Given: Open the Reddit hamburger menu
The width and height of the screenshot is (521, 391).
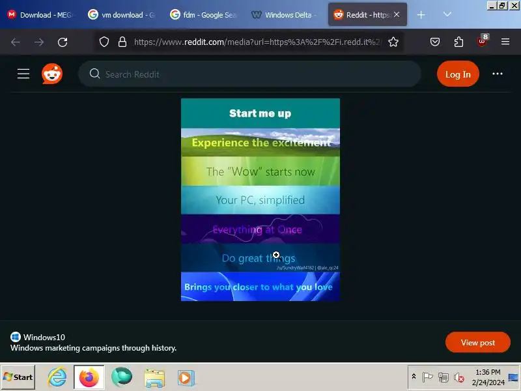Looking at the screenshot, I should click(x=23, y=74).
